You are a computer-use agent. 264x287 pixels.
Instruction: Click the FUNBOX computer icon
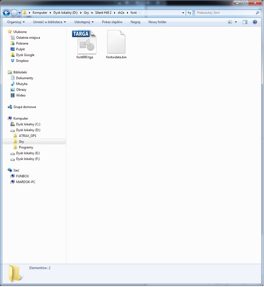click(x=12, y=176)
